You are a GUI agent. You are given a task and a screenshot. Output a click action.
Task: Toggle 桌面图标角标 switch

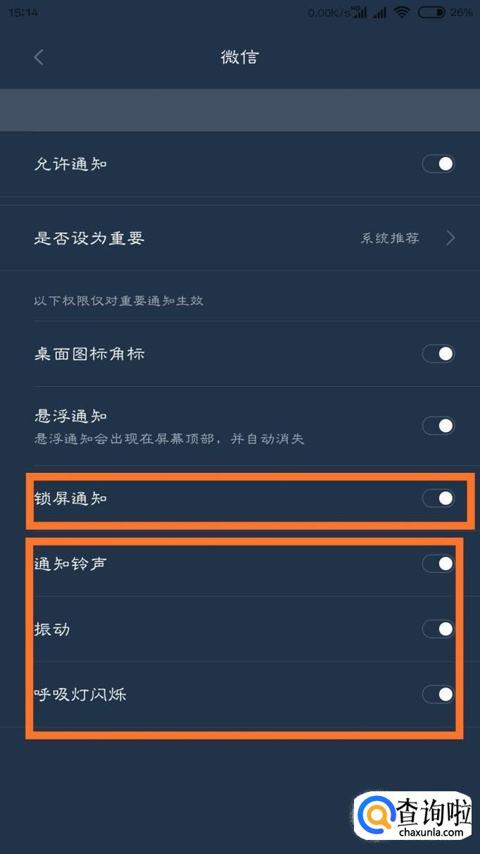(438, 354)
